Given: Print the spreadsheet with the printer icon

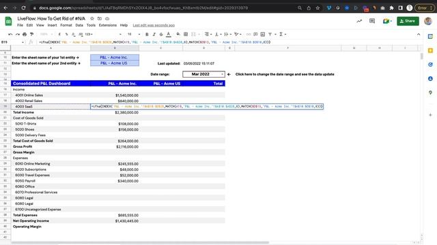Looking at the screenshot, I should pos(25,34).
